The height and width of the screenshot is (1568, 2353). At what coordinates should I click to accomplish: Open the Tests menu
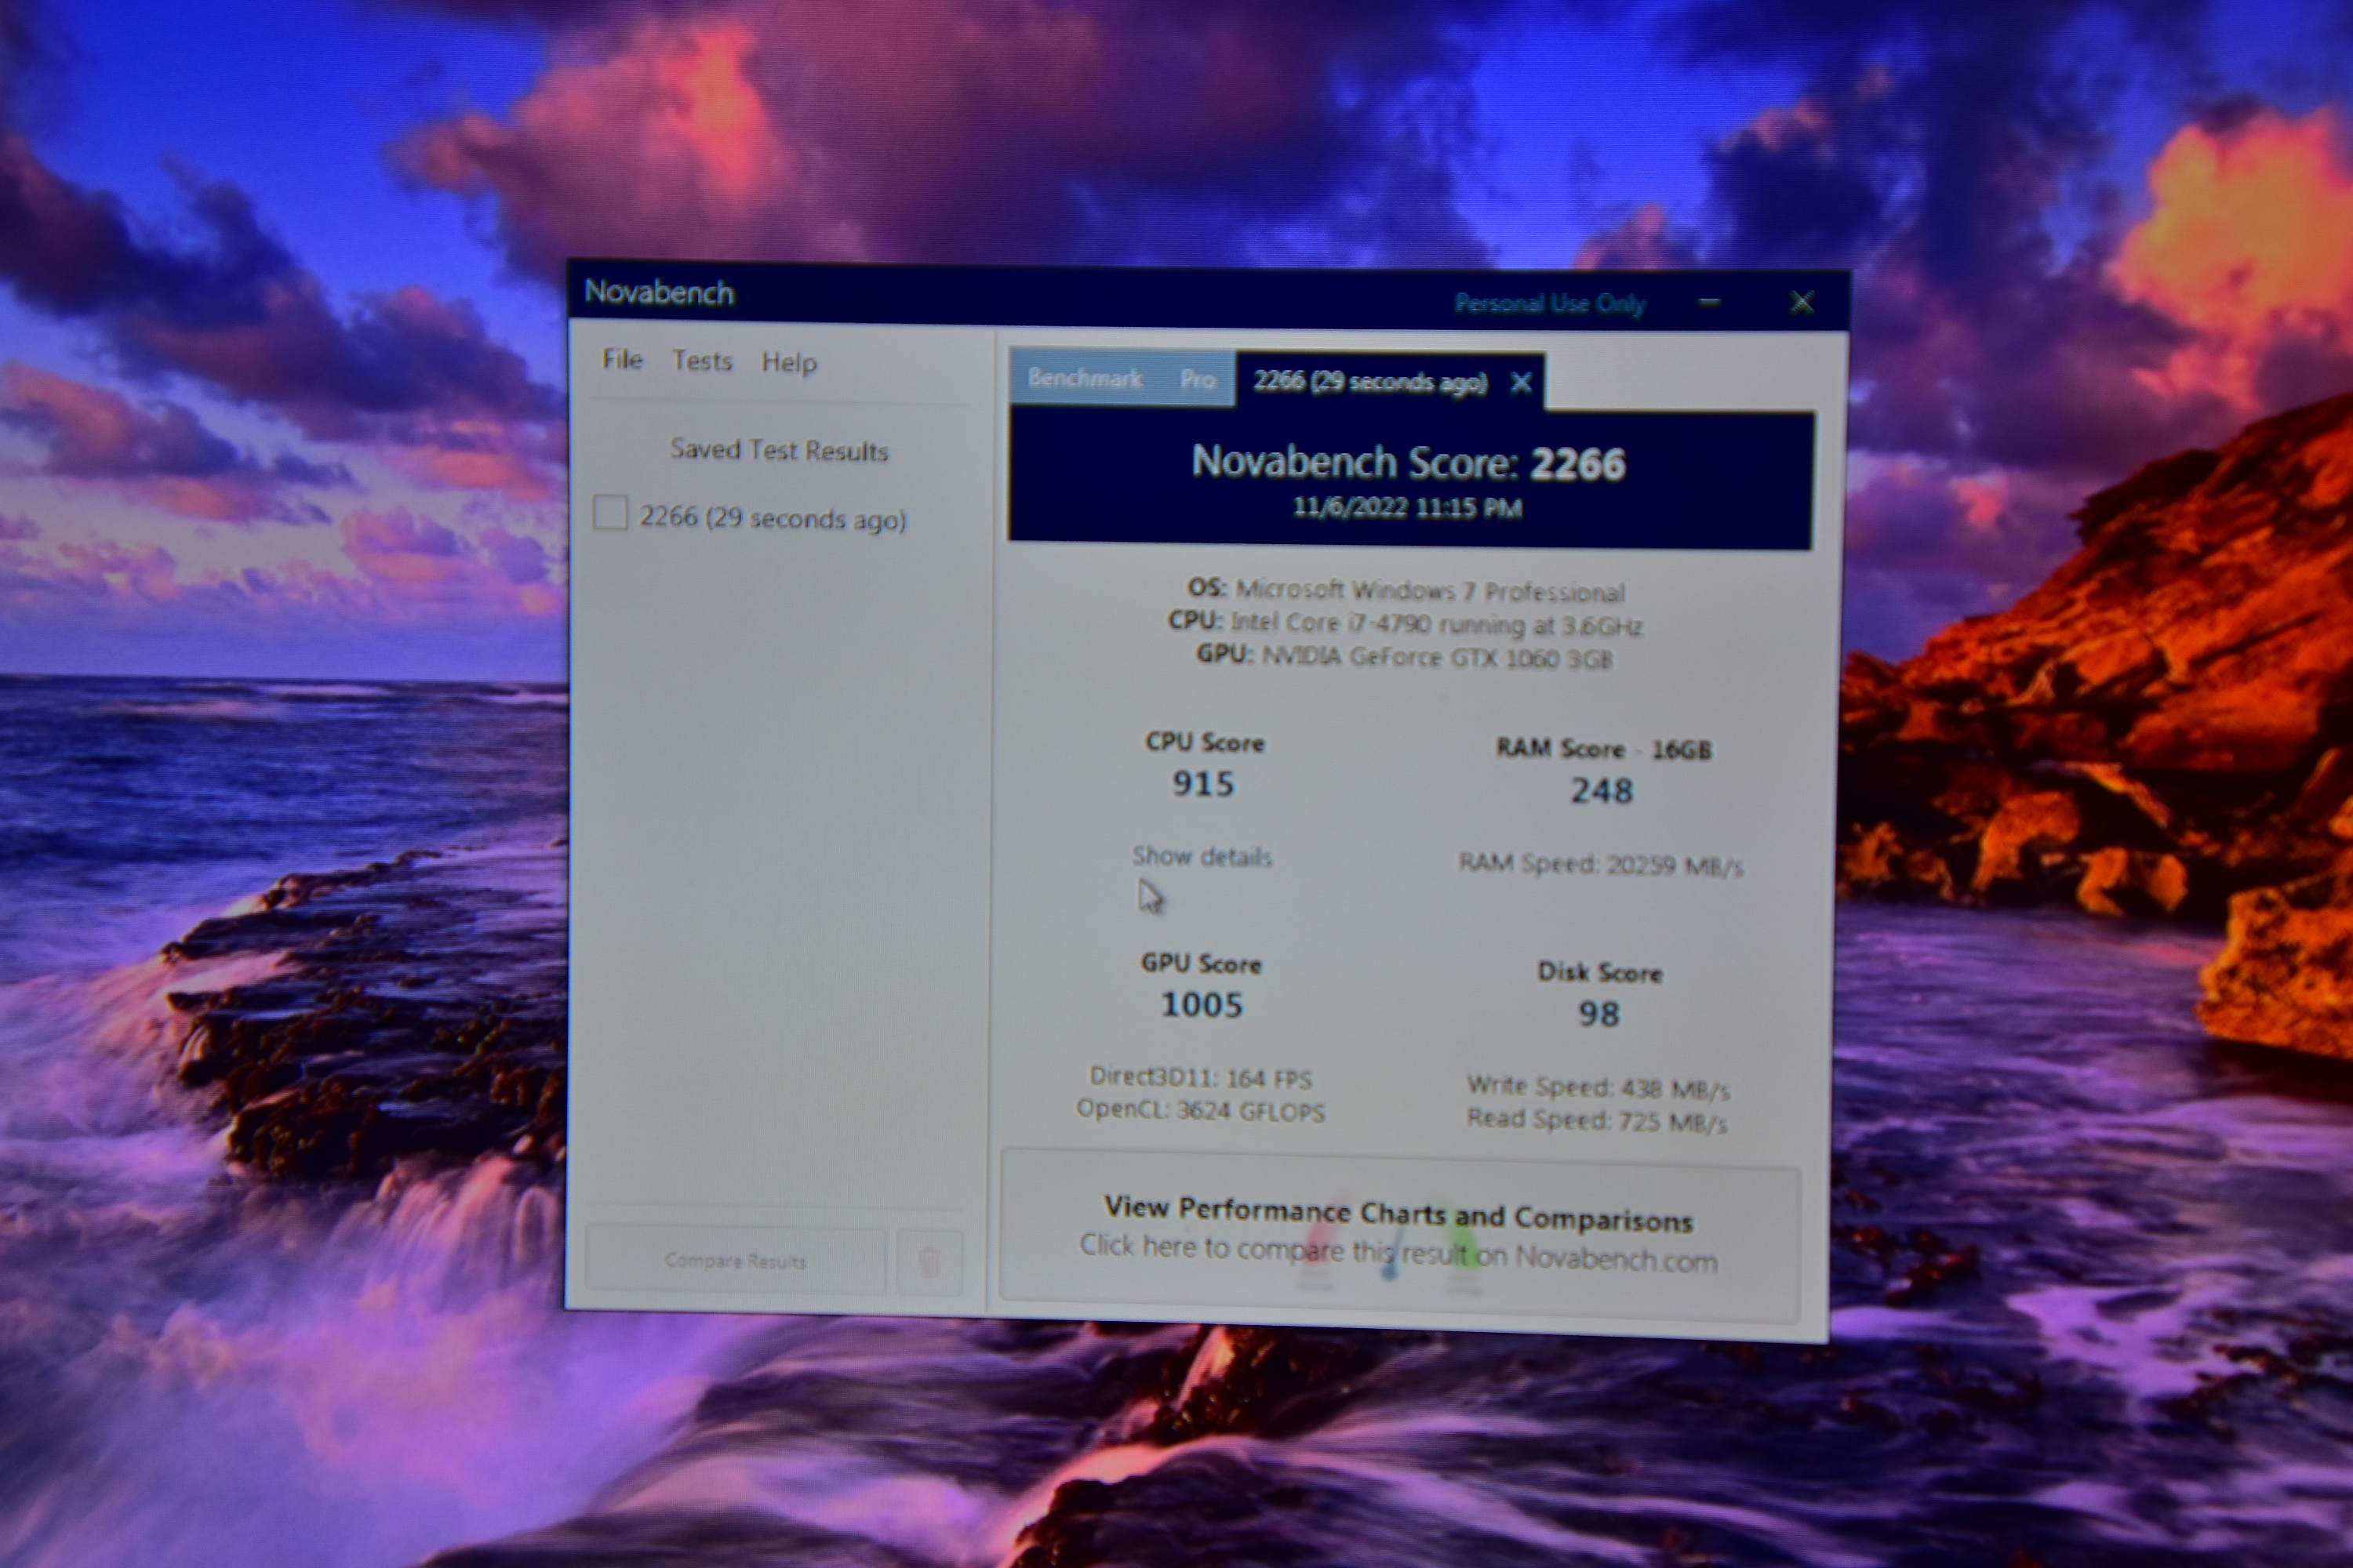click(701, 360)
